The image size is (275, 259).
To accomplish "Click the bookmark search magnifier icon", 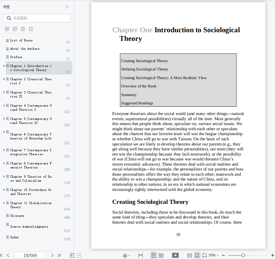I will coord(9,18).
